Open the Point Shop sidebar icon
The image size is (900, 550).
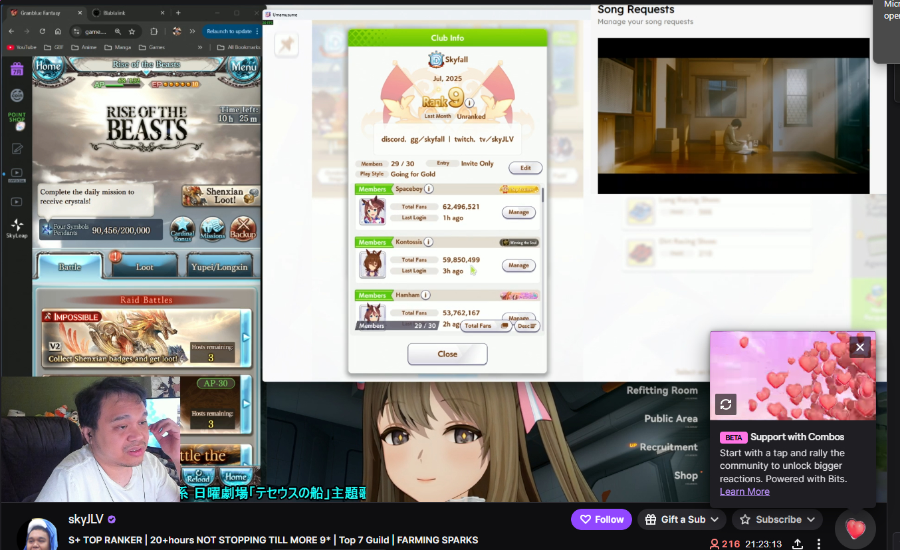pos(17,121)
